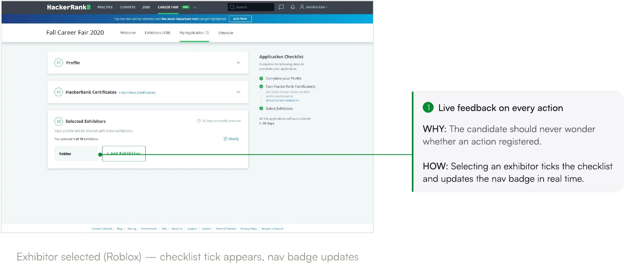Switch to the Exhibitors (108) tab
This screenshot has height=267, width=624.
tap(157, 33)
